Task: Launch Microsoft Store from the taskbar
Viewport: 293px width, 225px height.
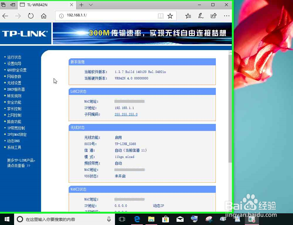Action: click(x=165, y=219)
